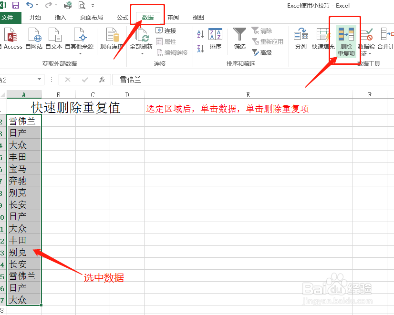
Task: Sort descending Z to A icon
Action: point(200,49)
